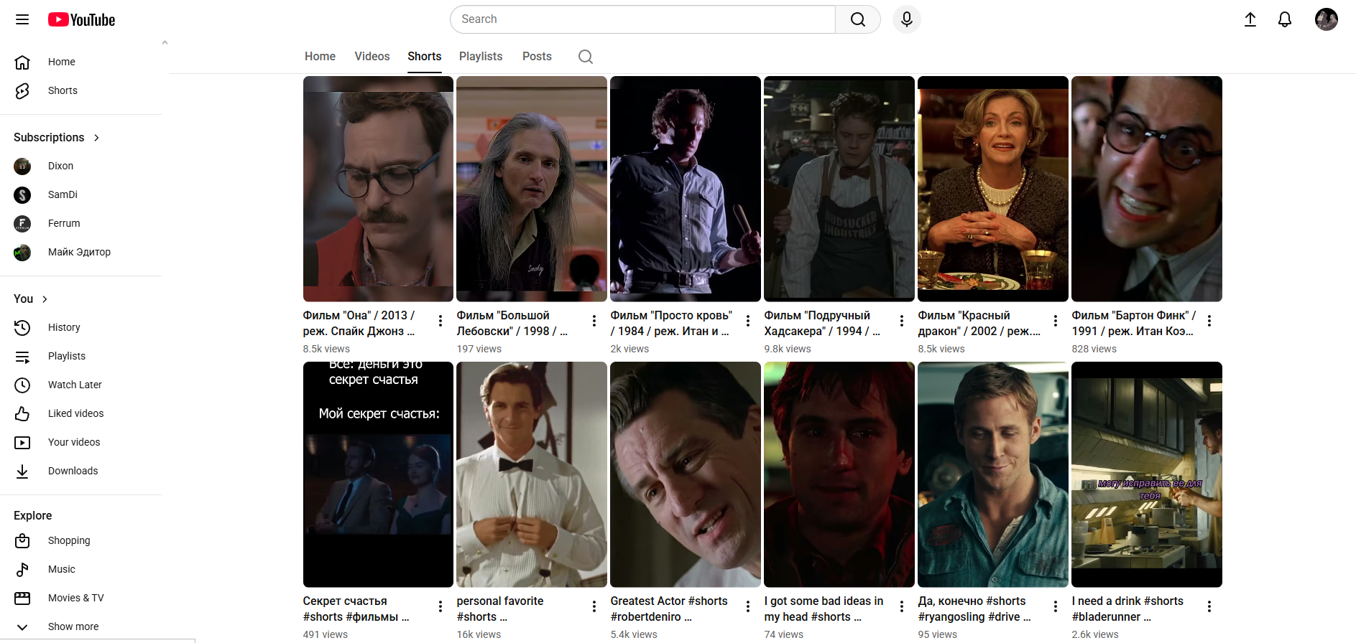Image resolution: width=1356 pixels, height=643 pixels.
Task: Open the Фильм "Она" / 2013 title link
Action: tap(359, 323)
